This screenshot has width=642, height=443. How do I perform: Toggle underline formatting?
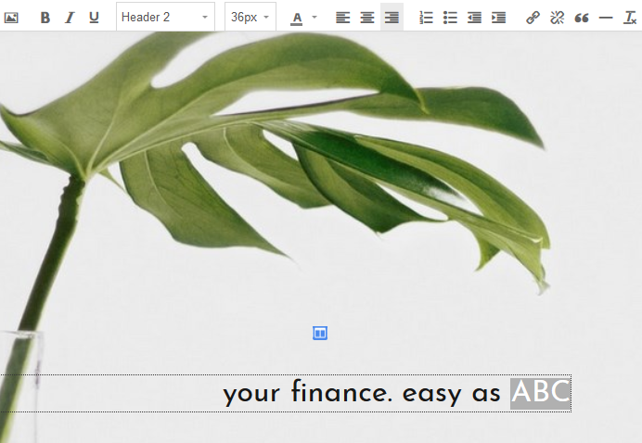[x=94, y=18]
